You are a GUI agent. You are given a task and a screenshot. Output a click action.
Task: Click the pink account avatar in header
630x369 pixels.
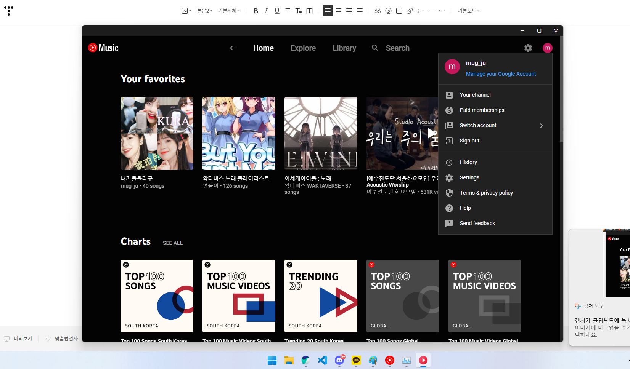click(548, 48)
